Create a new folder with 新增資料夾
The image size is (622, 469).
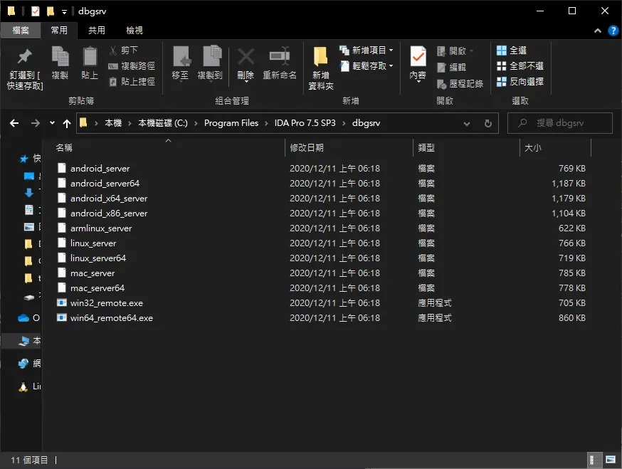pyautogui.click(x=320, y=68)
